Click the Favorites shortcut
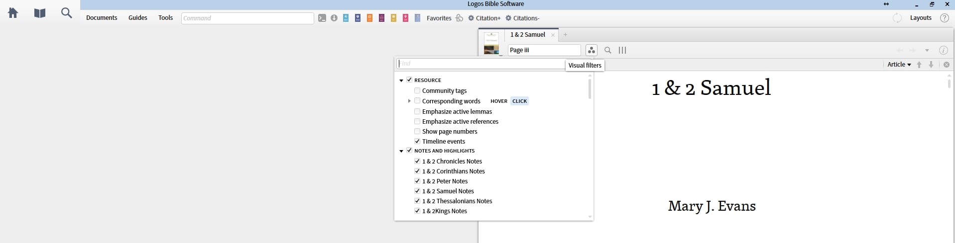Viewport: 955px width, 243px height. [439, 18]
